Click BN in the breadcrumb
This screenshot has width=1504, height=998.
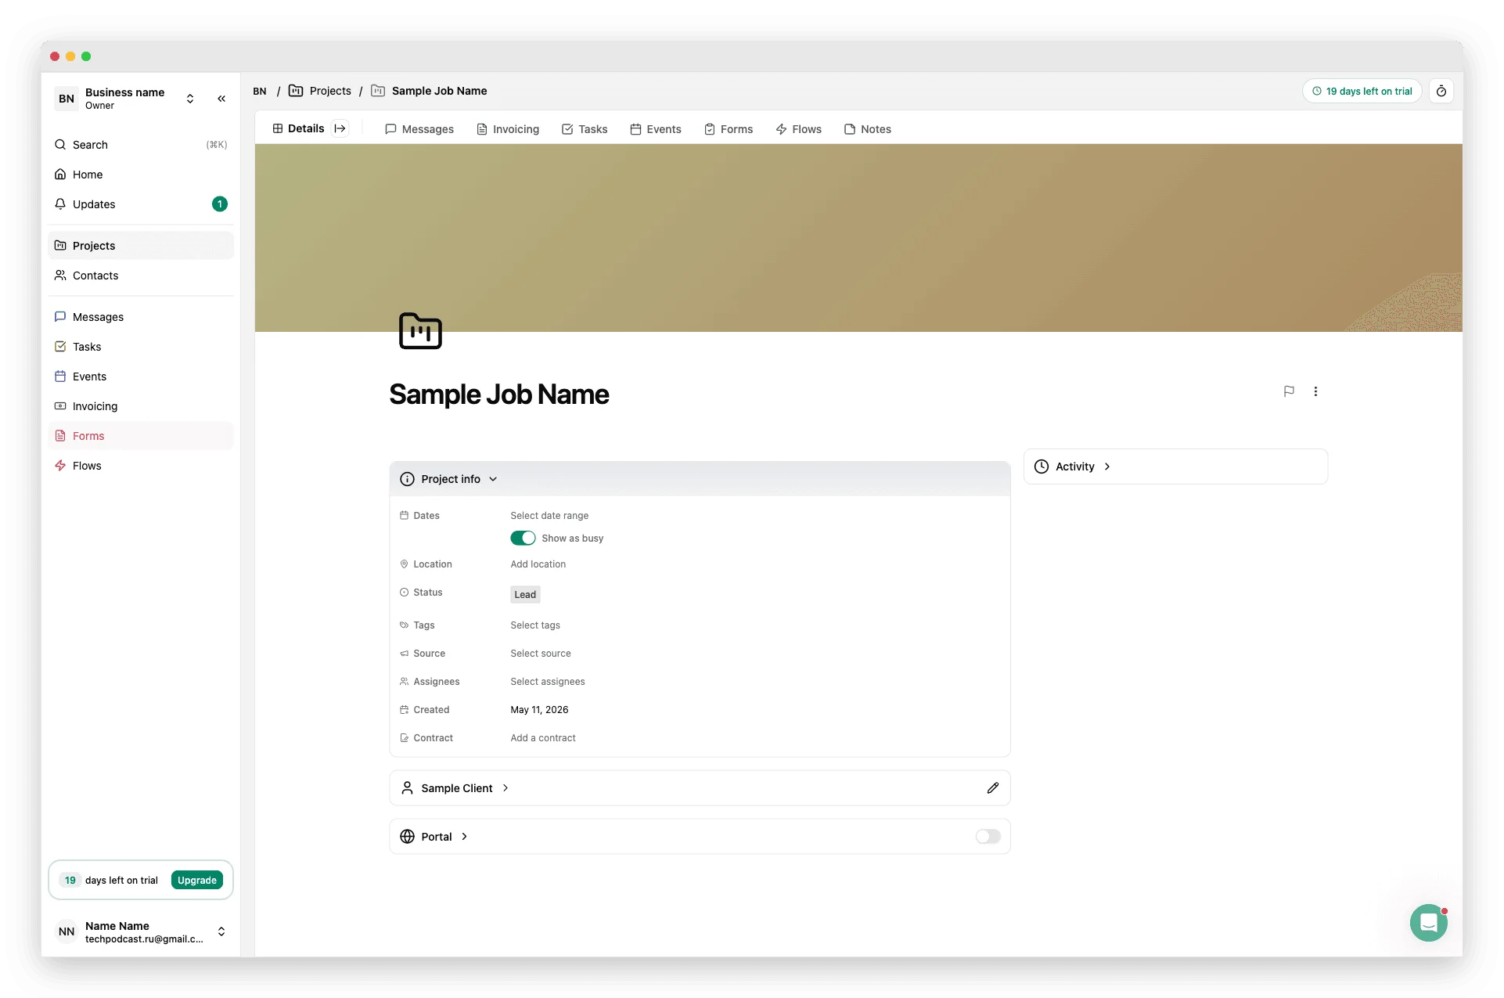260,92
